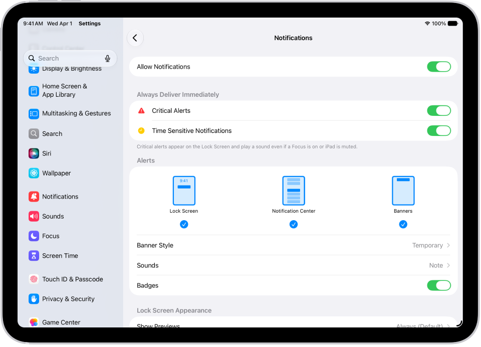Click the Sounds speaker icon
Screen dimensions: 481x347
pos(34,216)
